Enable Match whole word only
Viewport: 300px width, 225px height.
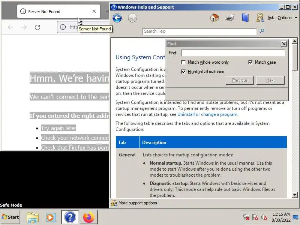click(x=183, y=62)
